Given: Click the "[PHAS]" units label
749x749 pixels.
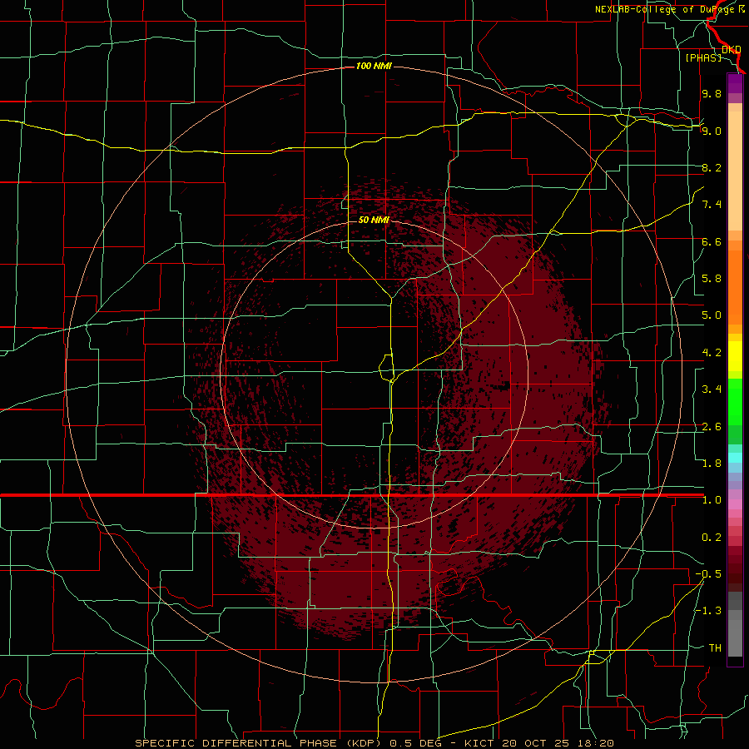Looking at the screenshot, I should (703, 57).
